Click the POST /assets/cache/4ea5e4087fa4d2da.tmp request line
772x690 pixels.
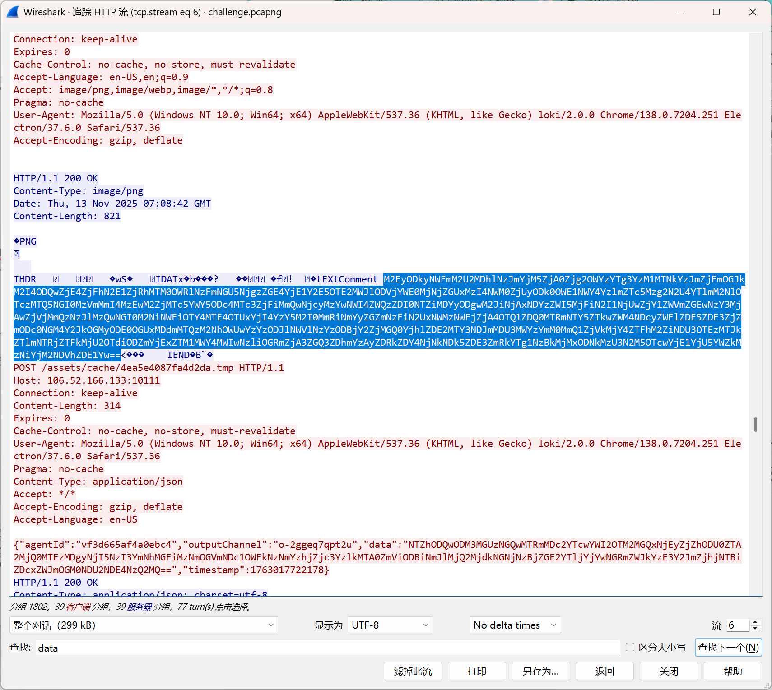coord(149,368)
